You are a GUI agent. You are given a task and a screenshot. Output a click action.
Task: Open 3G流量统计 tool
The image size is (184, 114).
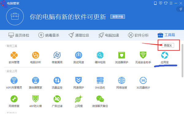click(x=143, y=83)
